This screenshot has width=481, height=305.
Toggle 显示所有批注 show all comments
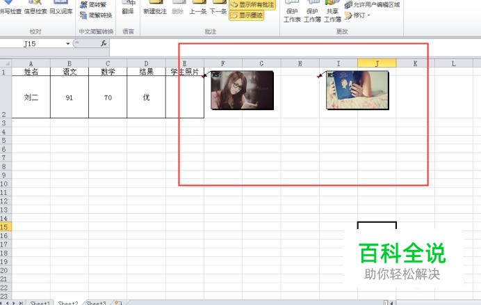pos(252,5)
